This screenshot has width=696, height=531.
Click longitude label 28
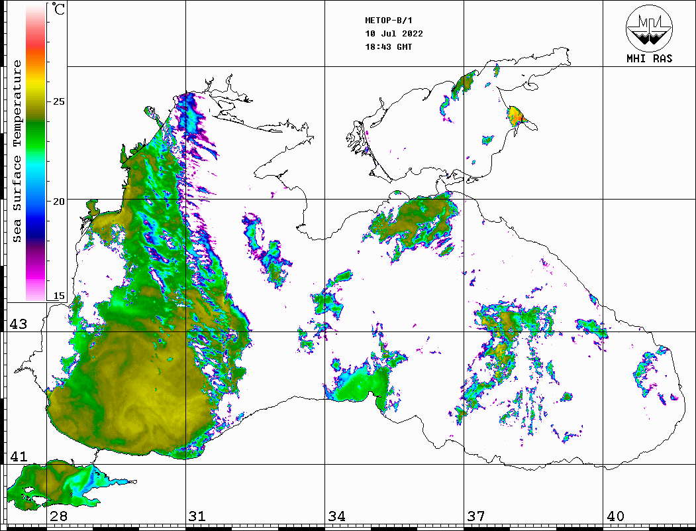tap(58, 516)
